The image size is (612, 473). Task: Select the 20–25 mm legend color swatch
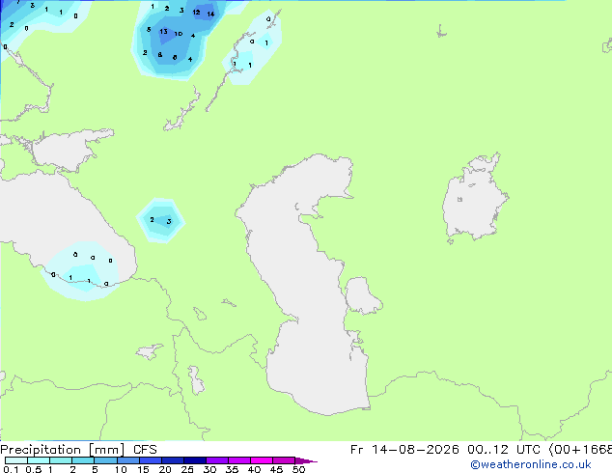(173, 460)
